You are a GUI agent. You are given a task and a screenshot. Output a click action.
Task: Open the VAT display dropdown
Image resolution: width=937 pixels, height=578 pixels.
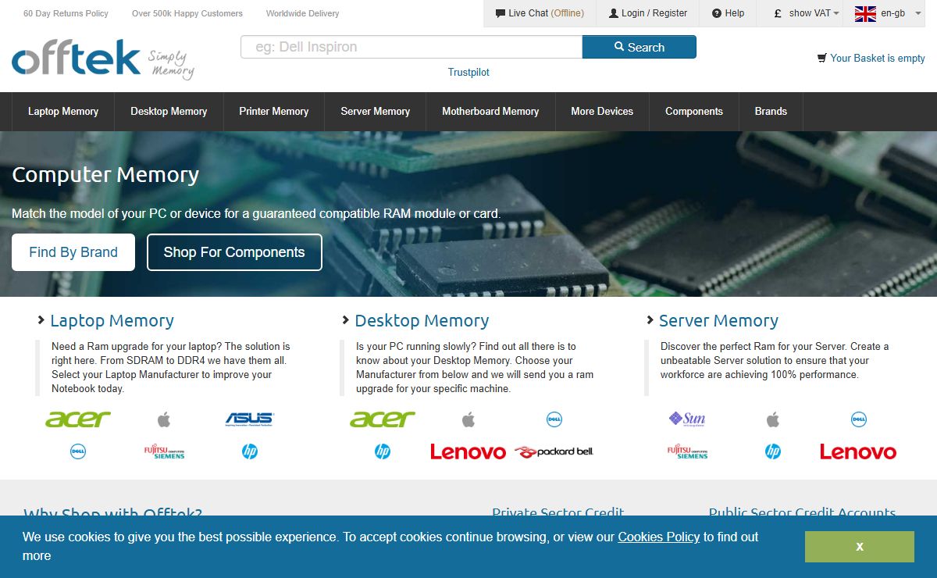[807, 13]
